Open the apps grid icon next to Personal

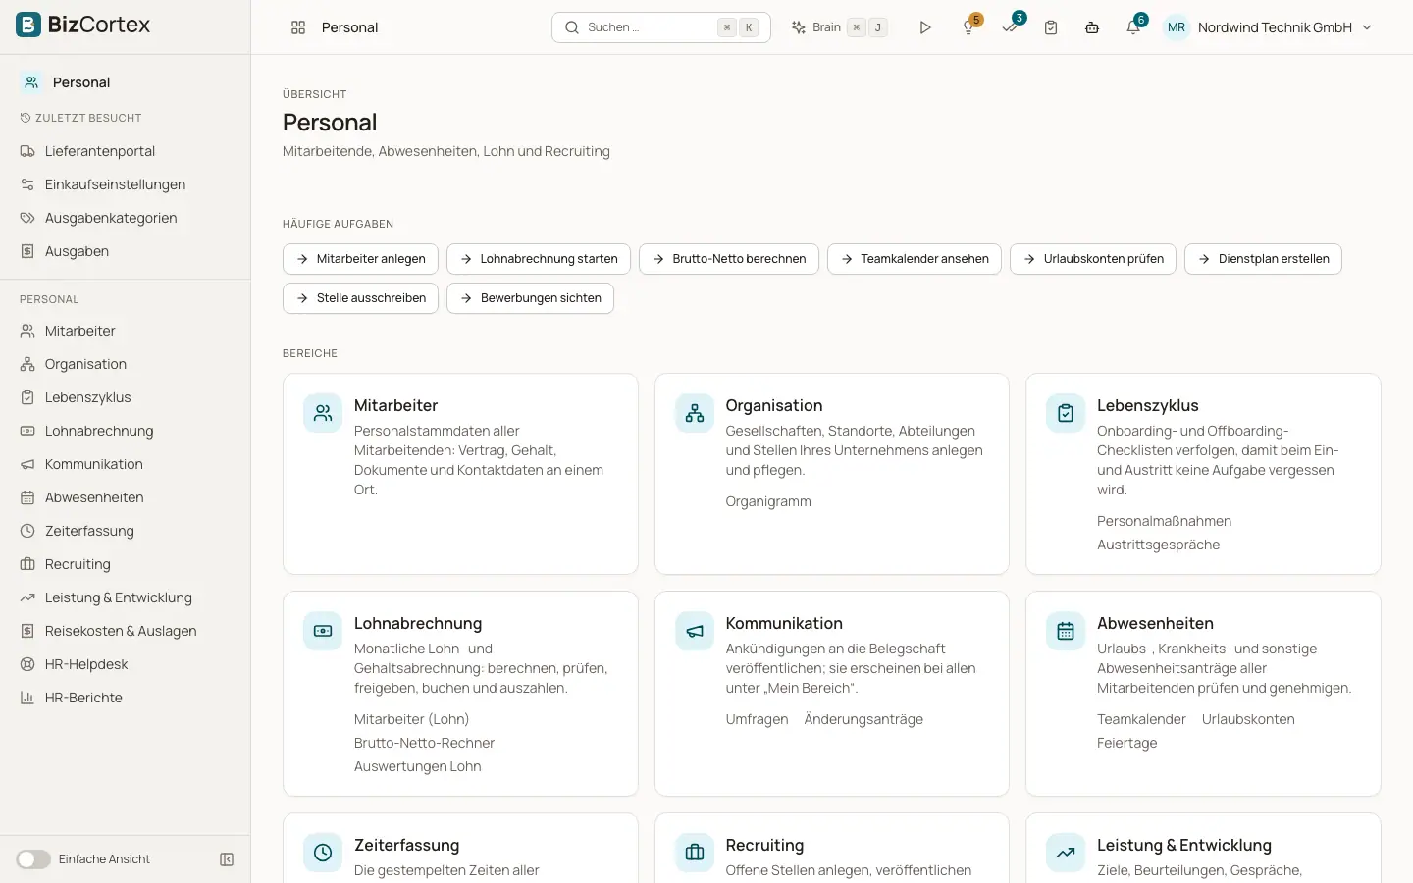298,27
